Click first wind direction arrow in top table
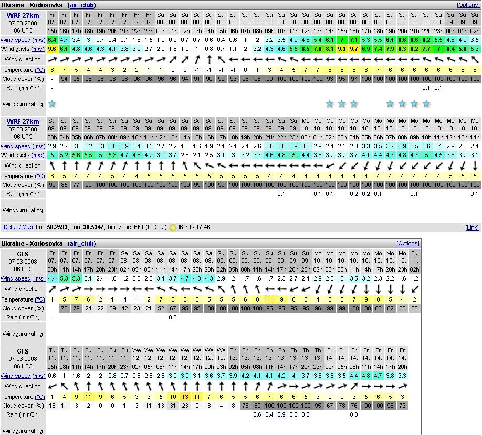 click(x=52, y=59)
